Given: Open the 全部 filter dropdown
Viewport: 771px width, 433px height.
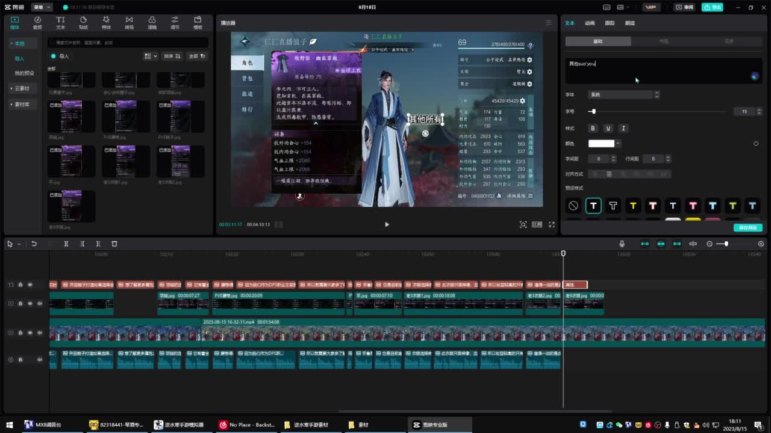Looking at the screenshot, I should tap(197, 56).
